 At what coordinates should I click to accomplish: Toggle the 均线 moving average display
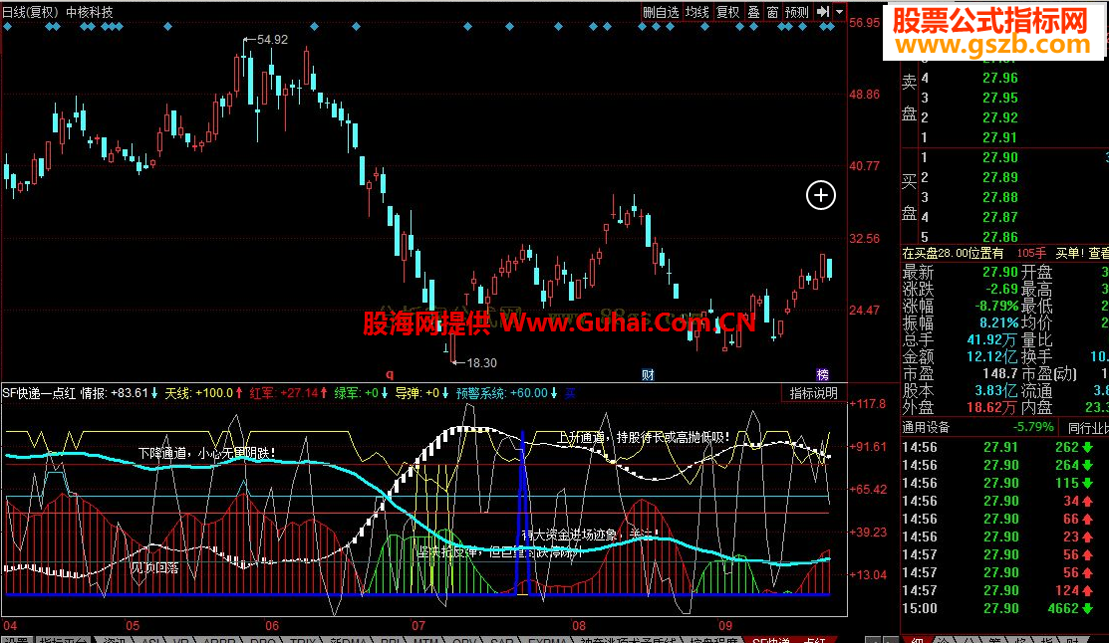coord(697,12)
